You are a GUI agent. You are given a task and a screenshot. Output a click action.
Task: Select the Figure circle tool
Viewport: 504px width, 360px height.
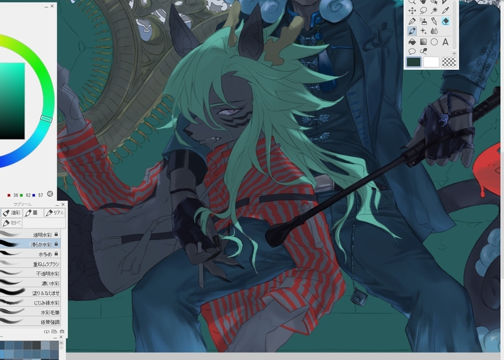(434, 42)
